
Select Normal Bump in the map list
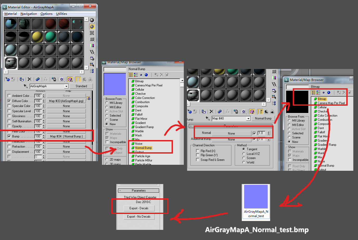[144, 148]
